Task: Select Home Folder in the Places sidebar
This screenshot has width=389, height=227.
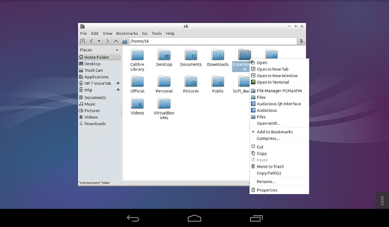Action: pyautogui.click(x=99, y=57)
